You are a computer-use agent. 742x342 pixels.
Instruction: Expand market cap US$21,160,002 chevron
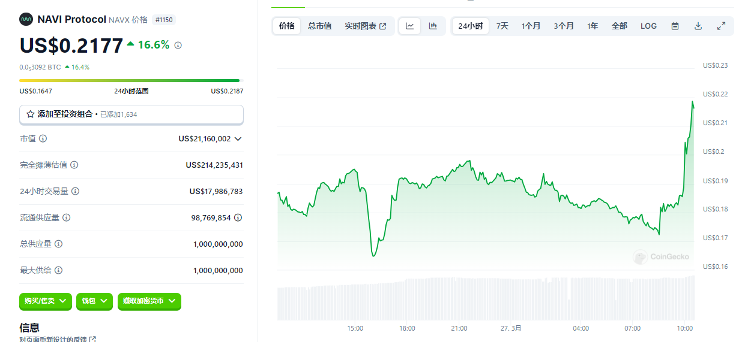[x=238, y=139]
